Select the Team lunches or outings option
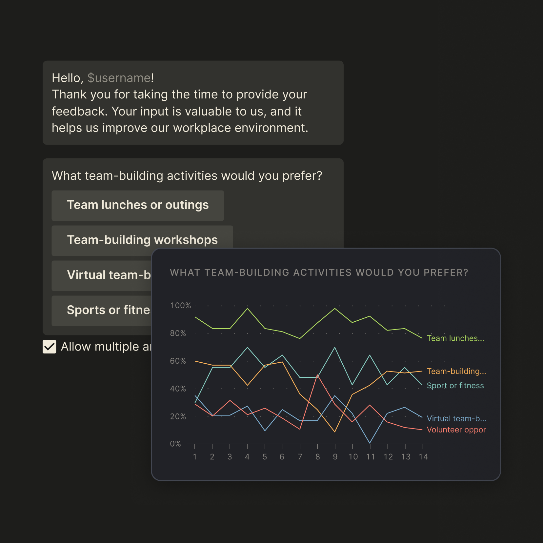 [x=138, y=205]
